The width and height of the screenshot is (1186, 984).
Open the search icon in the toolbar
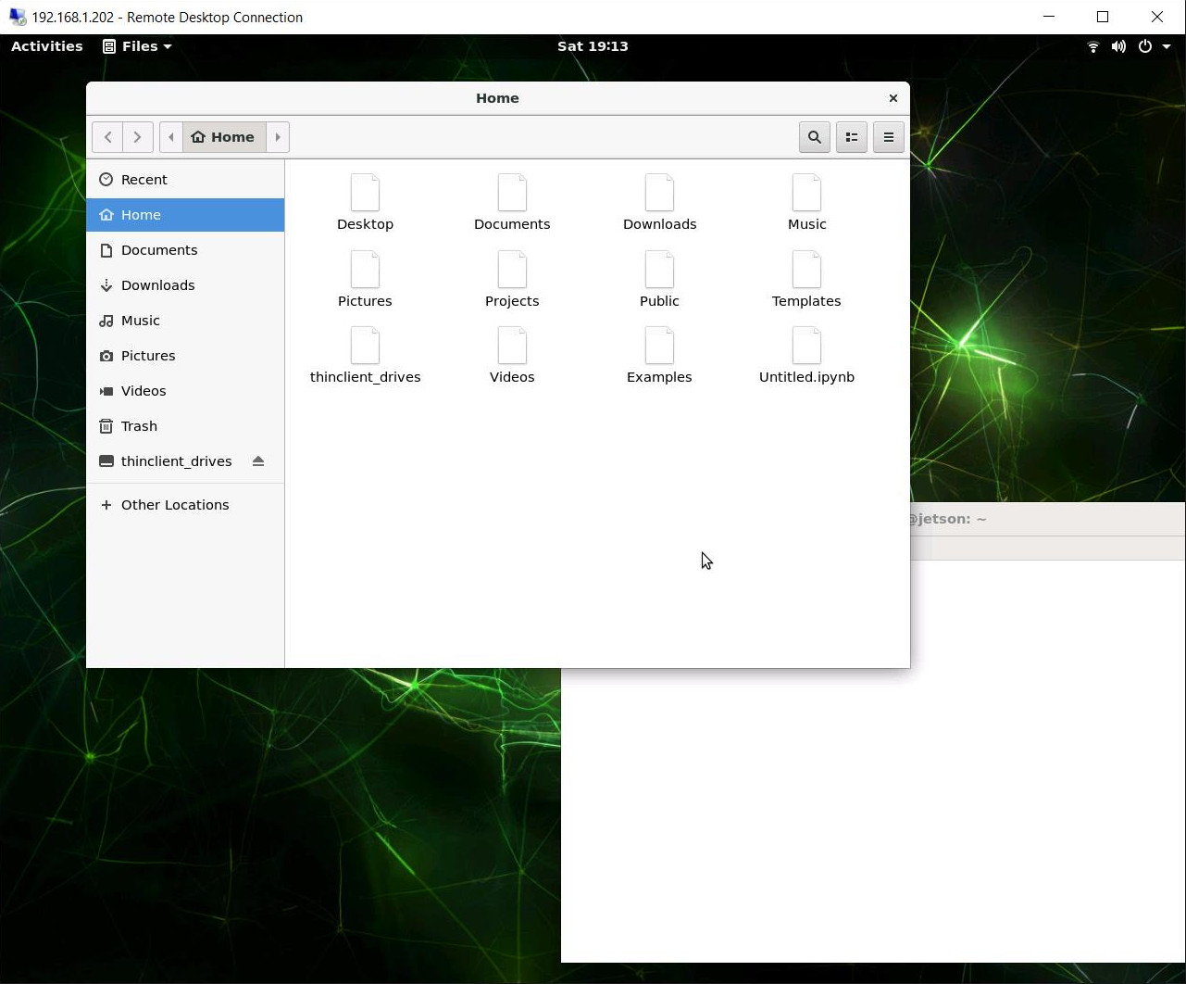tap(814, 136)
